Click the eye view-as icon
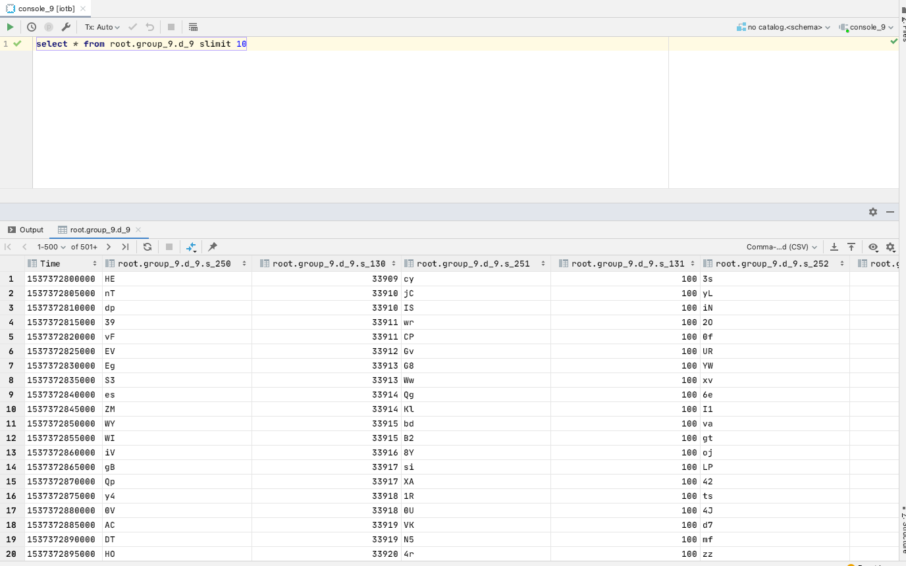Viewport: 906px width, 566px height. coord(873,247)
